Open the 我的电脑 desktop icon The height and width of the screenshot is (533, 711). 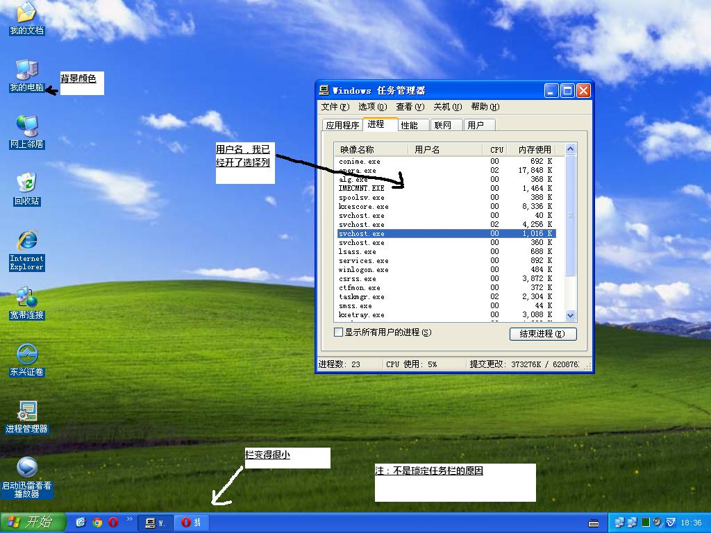27,76
